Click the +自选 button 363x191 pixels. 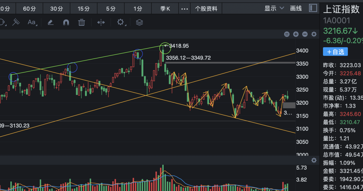335,52
